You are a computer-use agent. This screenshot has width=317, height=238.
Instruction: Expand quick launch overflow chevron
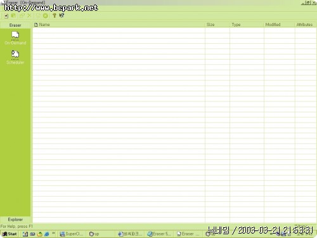53,233
